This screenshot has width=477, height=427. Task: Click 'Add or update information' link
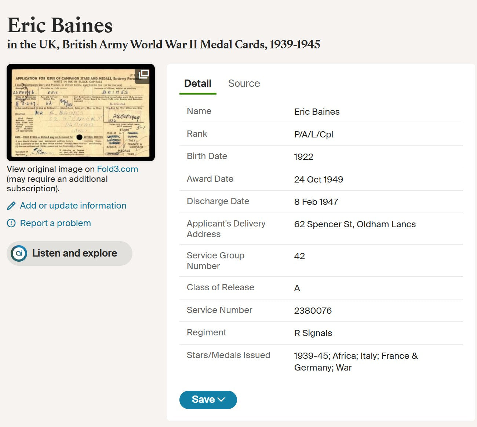[73, 206]
